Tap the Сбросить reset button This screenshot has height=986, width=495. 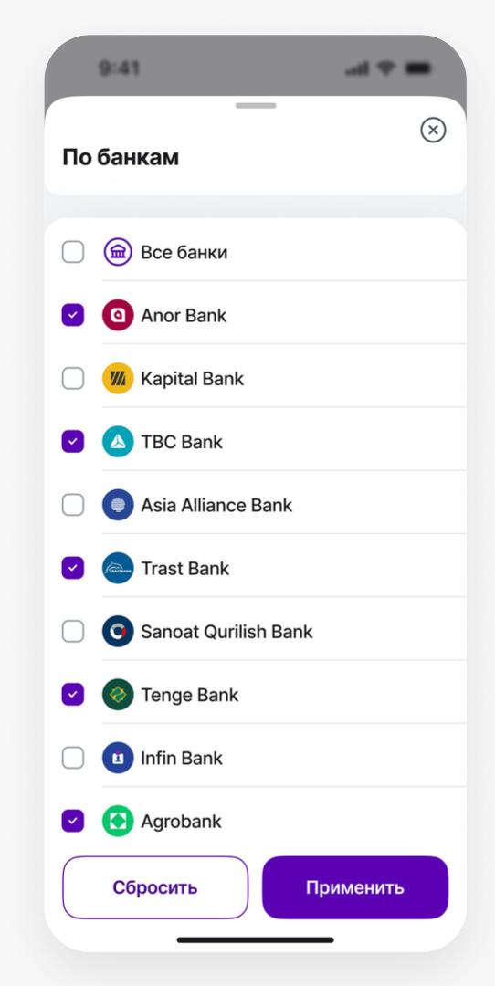[155, 887]
